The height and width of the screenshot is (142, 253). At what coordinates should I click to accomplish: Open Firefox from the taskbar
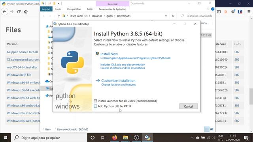click(115, 138)
